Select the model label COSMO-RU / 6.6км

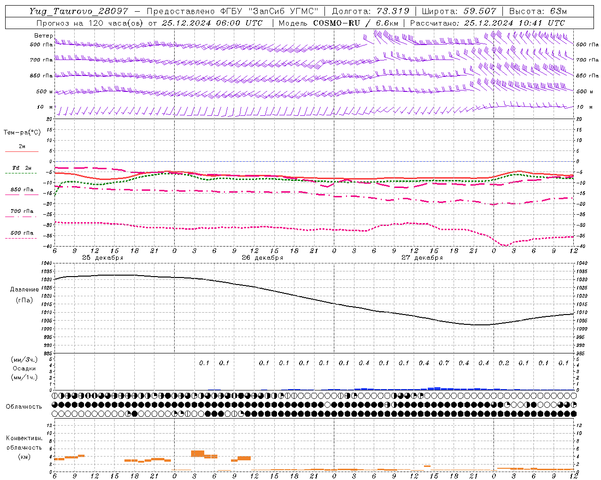point(356,23)
